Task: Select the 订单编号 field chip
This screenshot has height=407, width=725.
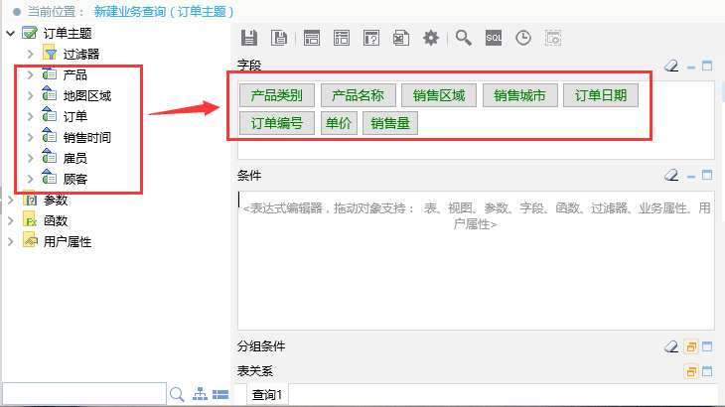Action: (277, 123)
